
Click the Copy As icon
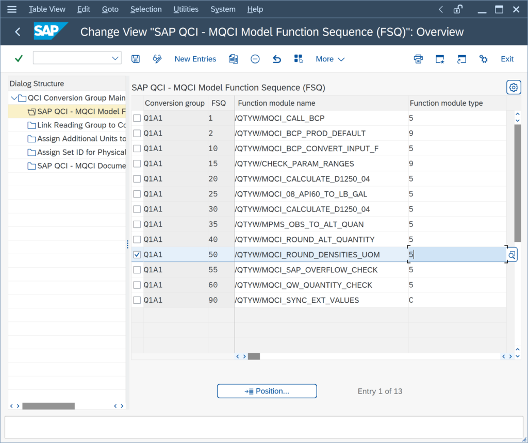(x=234, y=59)
